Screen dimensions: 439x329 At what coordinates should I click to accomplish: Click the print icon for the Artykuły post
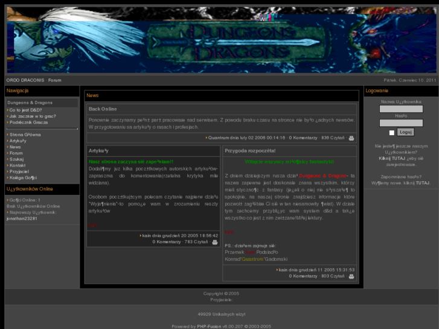click(x=215, y=242)
